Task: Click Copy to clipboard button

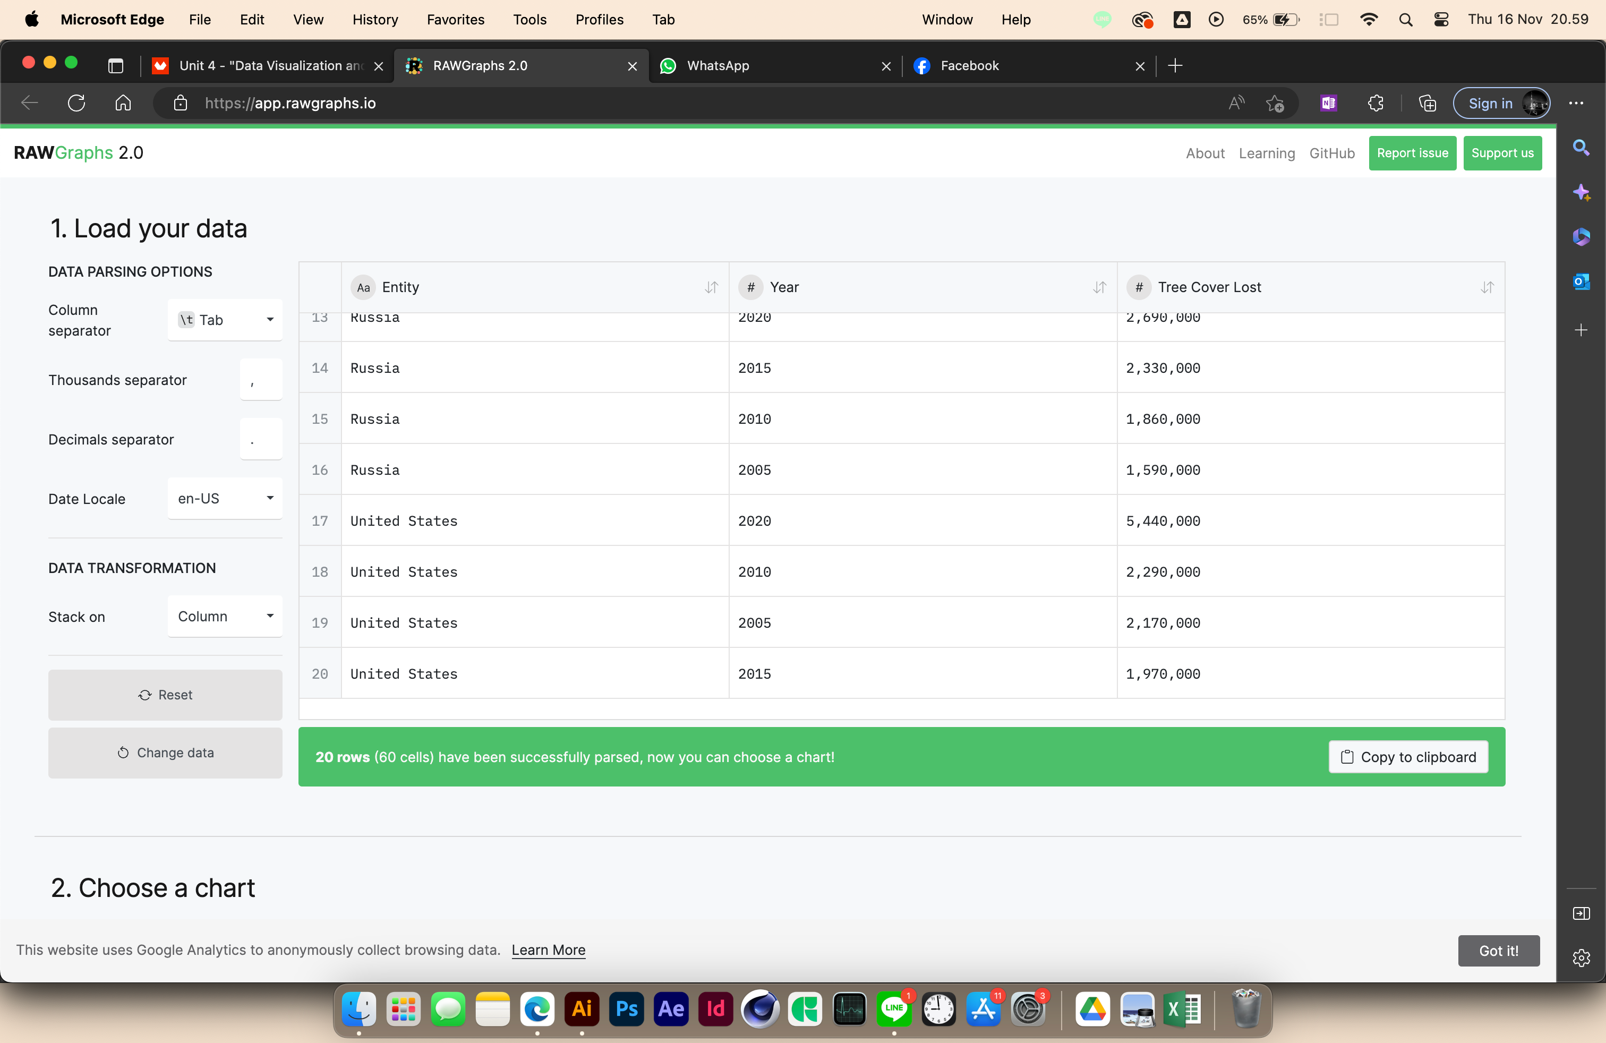Action: point(1408,757)
